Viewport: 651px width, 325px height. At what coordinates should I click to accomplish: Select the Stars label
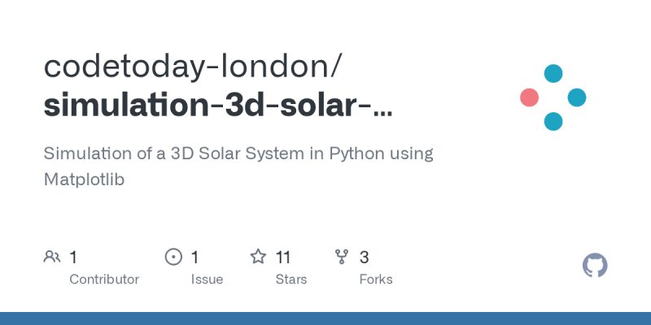pyautogui.click(x=291, y=279)
